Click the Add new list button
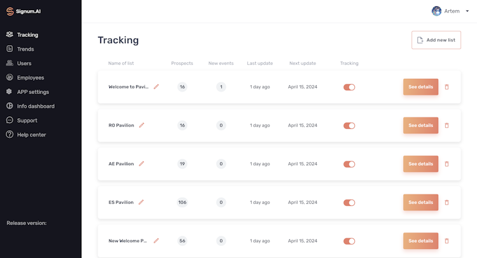This screenshot has width=477, height=258. (x=436, y=40)
